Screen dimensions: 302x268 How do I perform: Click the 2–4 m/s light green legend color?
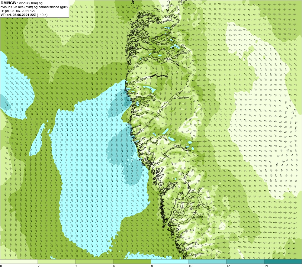57,261
